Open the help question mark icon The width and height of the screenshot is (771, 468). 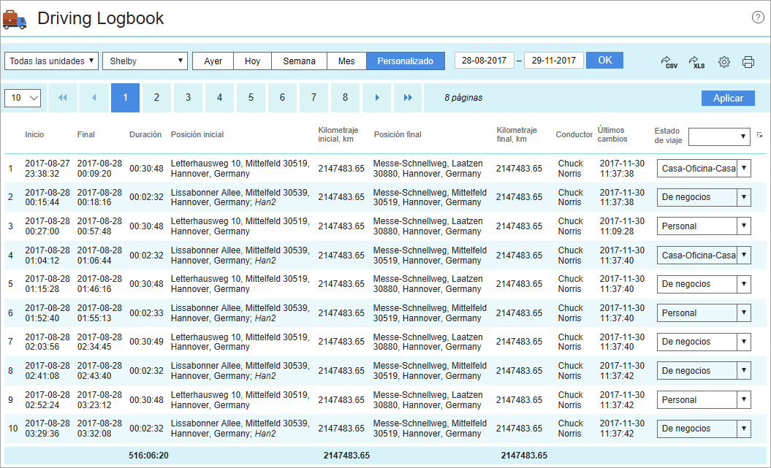point(758,18)
